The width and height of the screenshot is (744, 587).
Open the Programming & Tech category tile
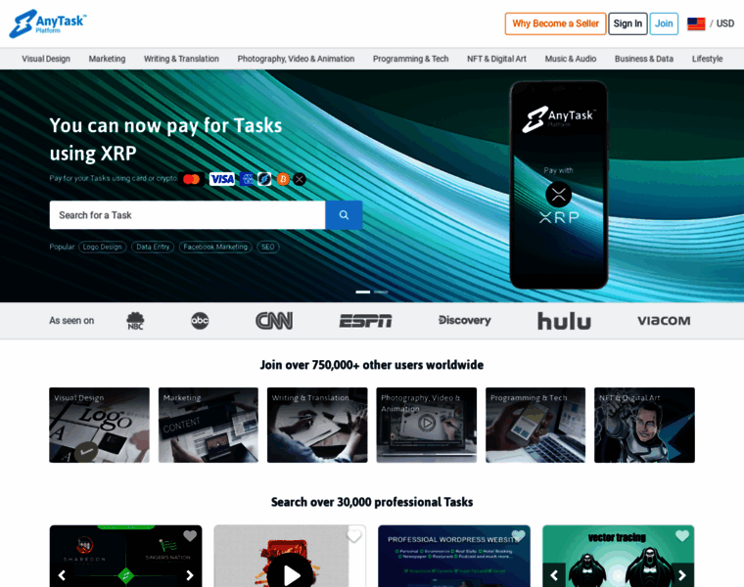point(535,425)
